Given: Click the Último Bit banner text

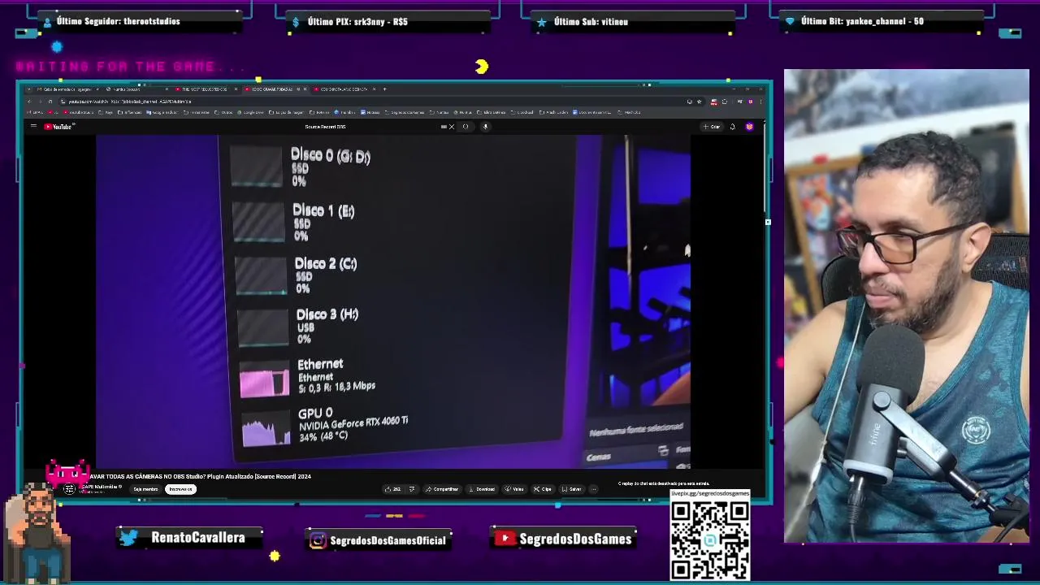Looking at the screenshot, I should pyautogui.click(x=862, y=21).
